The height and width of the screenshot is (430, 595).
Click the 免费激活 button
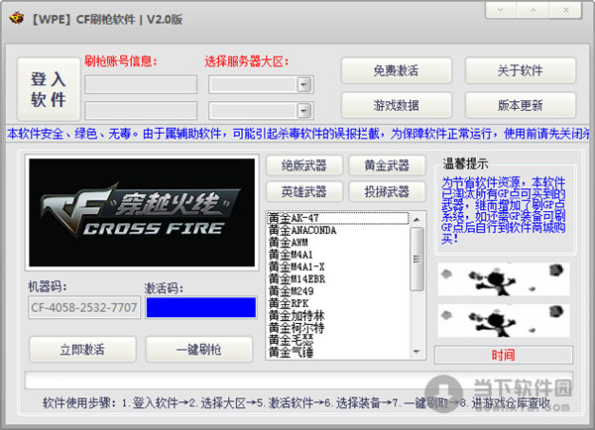[x=397, y=70]
